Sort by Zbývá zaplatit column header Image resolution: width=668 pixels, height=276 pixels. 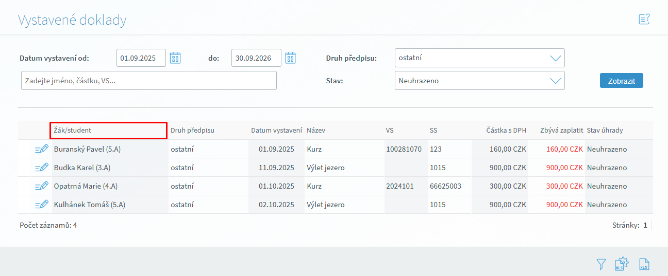click(x=561, y=131)
